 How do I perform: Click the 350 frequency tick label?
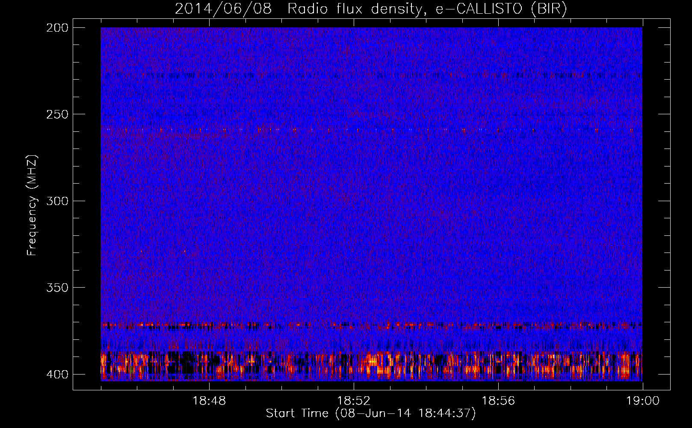point(57,287)
